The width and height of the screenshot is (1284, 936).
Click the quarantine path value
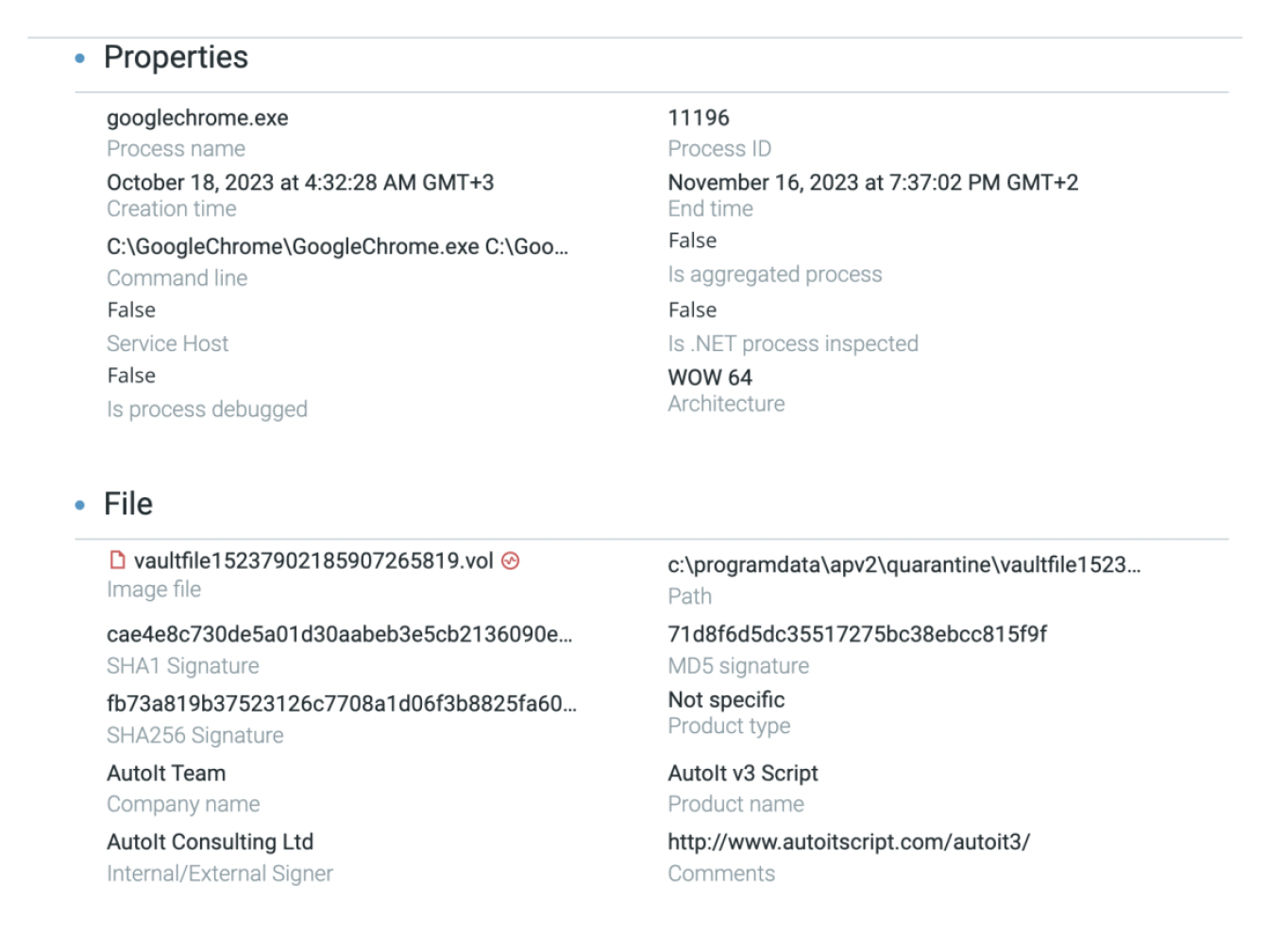tap(904, 565)
